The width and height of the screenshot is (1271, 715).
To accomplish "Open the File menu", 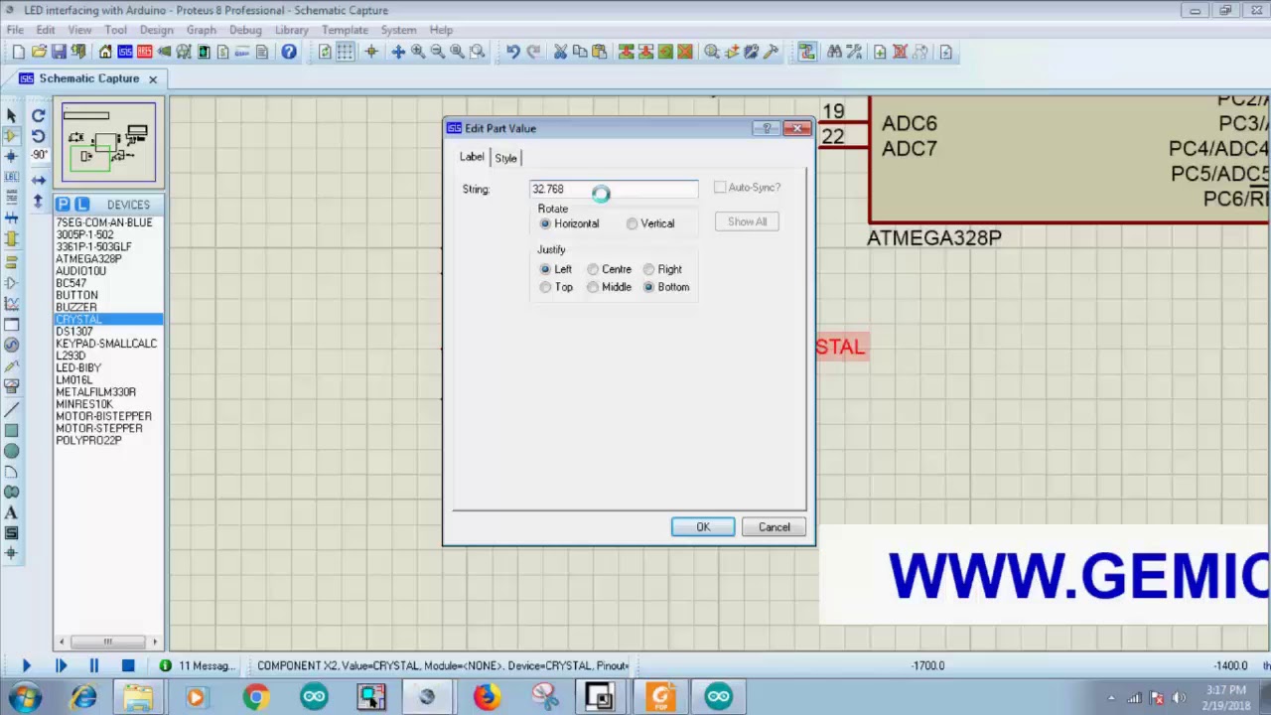I will (15, 30).
